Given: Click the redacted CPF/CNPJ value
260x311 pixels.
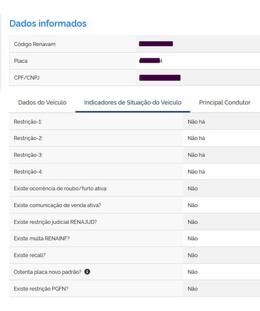Looking at the screenshot, I should (x=160, y=78).
